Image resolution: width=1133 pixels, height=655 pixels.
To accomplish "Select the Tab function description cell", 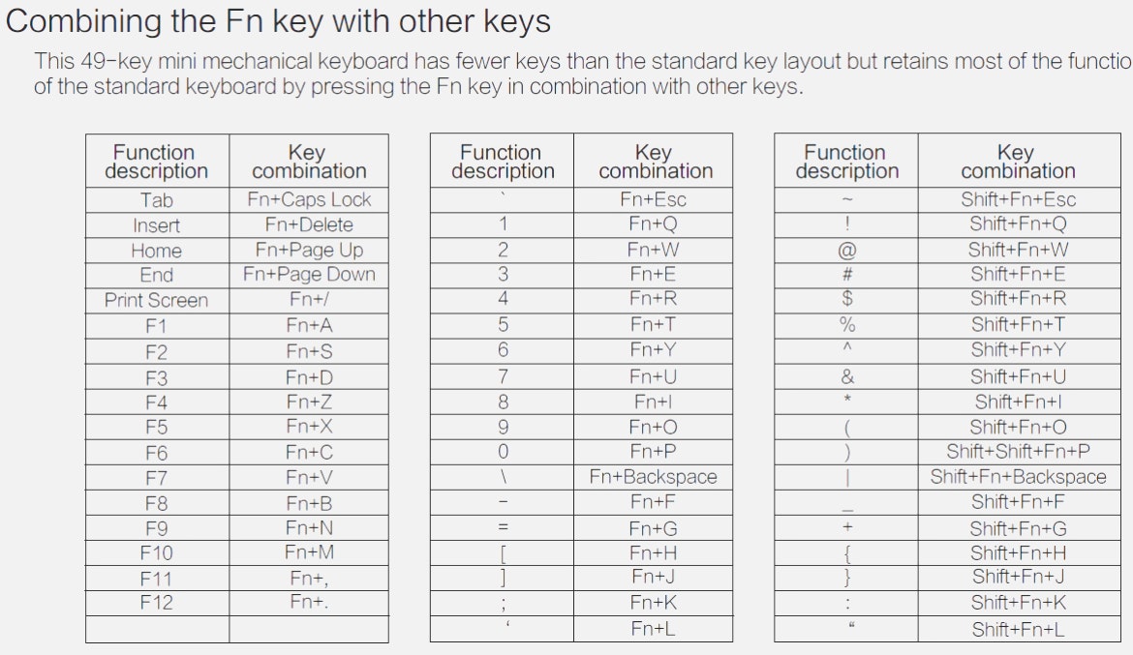I will point(156,200).
